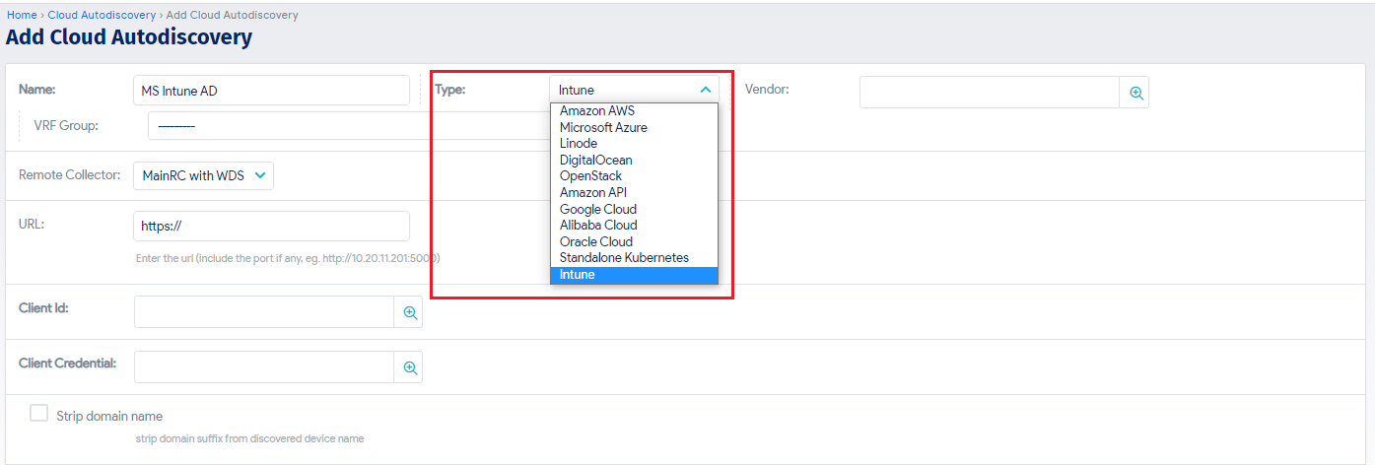This screenshot has width=1375, height=465.
Task: Open the Client Id lookup magnifier
Action: (x=409, y=312)
